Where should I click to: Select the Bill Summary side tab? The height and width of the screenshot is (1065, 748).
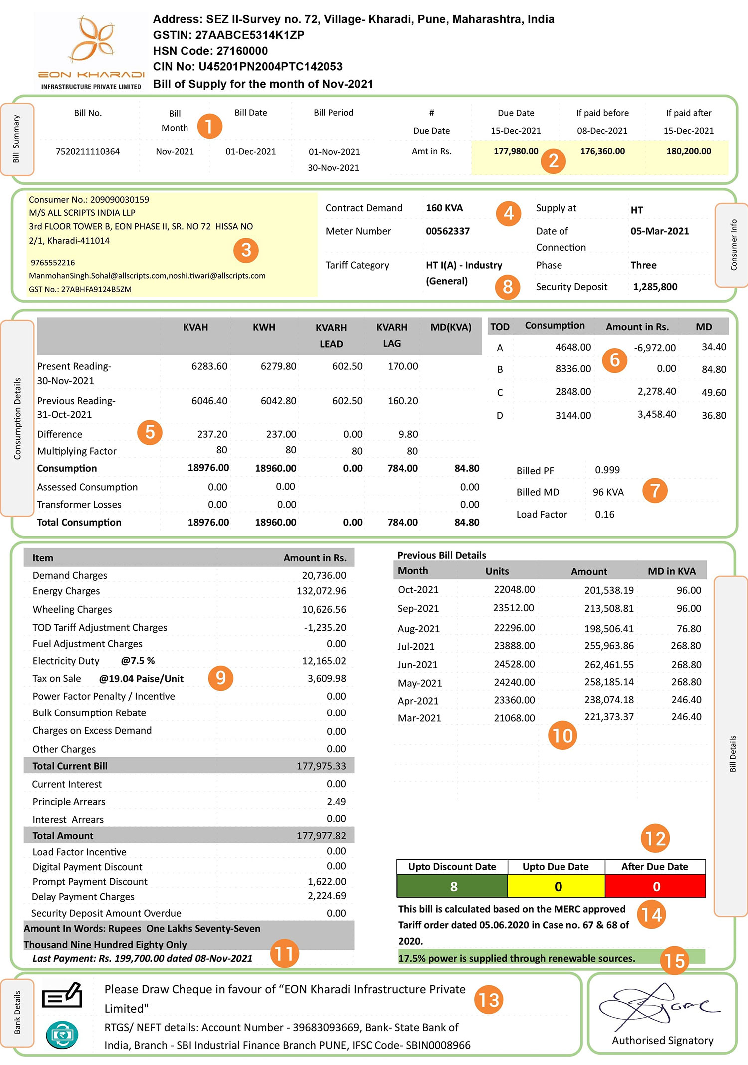pyautogui.click(x=17, y=139)
